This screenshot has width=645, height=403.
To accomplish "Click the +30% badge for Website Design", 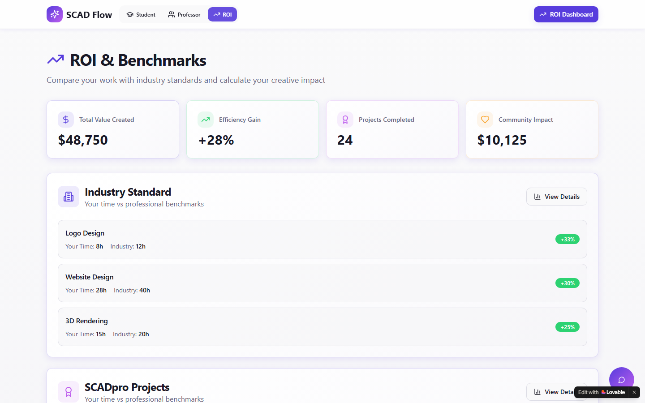I will pos(568,283).
